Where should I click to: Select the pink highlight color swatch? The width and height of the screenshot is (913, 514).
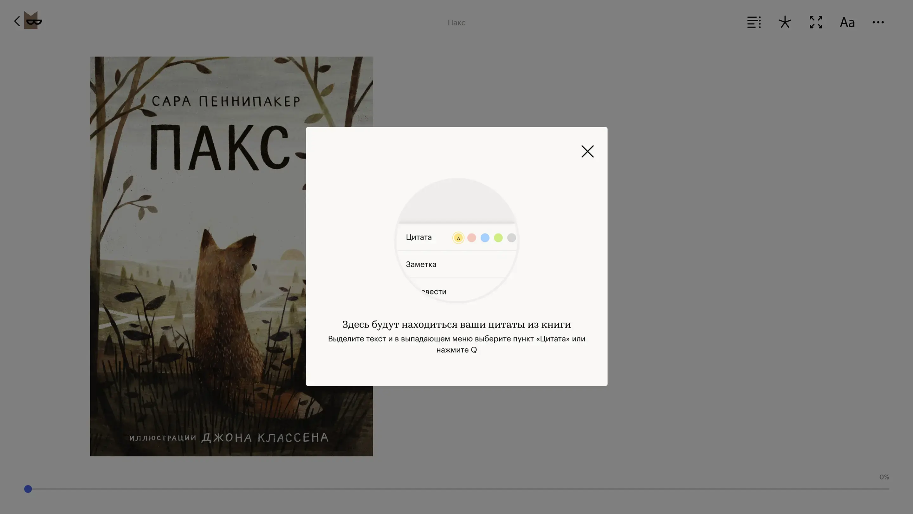471,238
